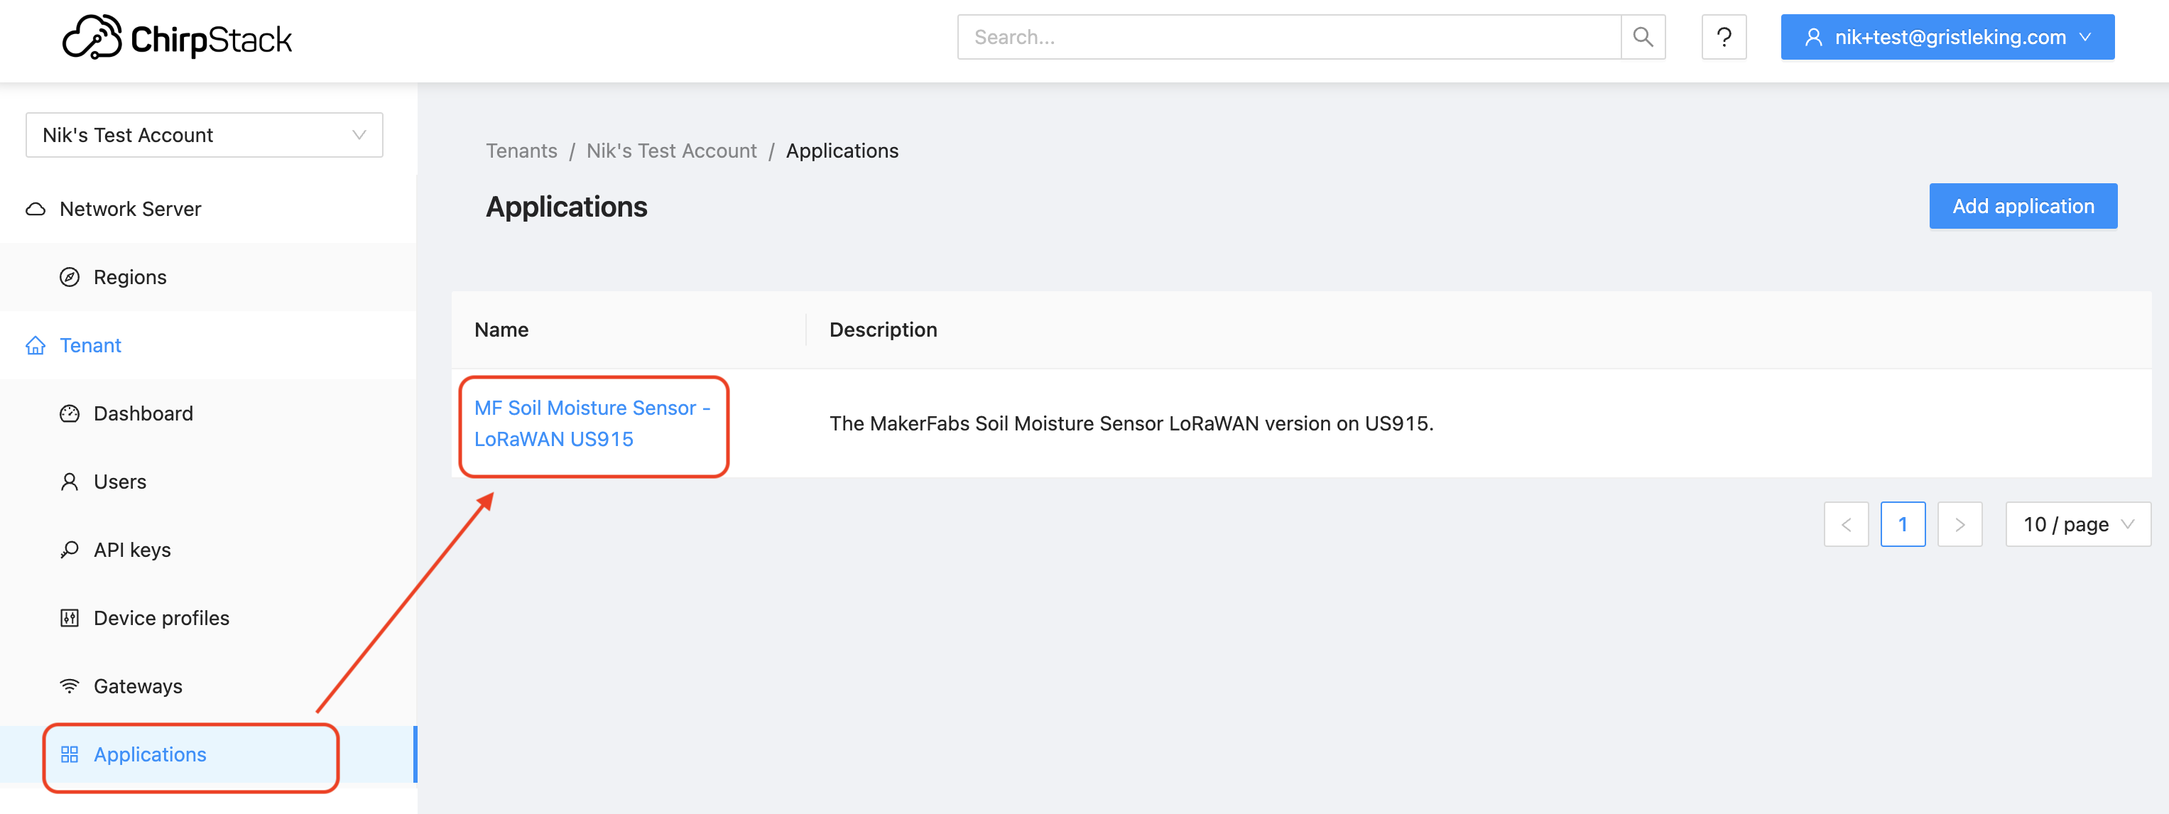This screenshot has width=2169, height=814.
Task: Expand the nik+test@gristleking.com user menu
Action: pos(1946,37)
